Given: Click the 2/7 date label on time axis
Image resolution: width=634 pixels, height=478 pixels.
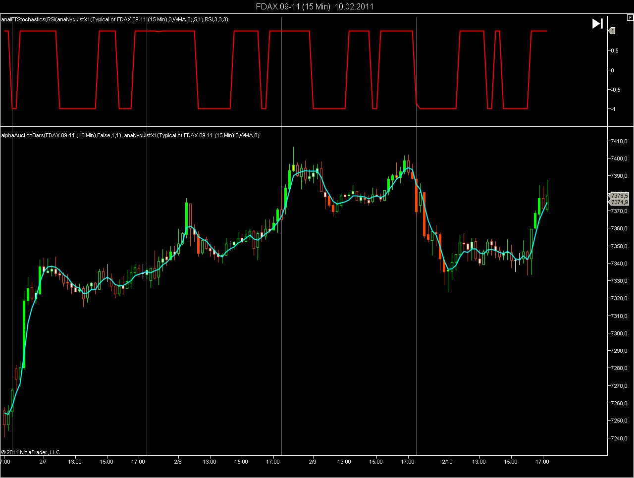Looking at the screenshot, I should click(x=43, y=462).
